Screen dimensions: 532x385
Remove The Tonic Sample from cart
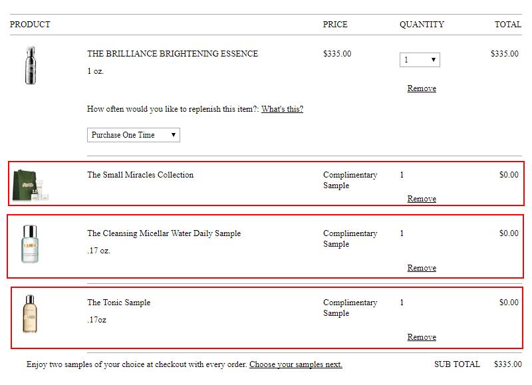coord(422,337)
